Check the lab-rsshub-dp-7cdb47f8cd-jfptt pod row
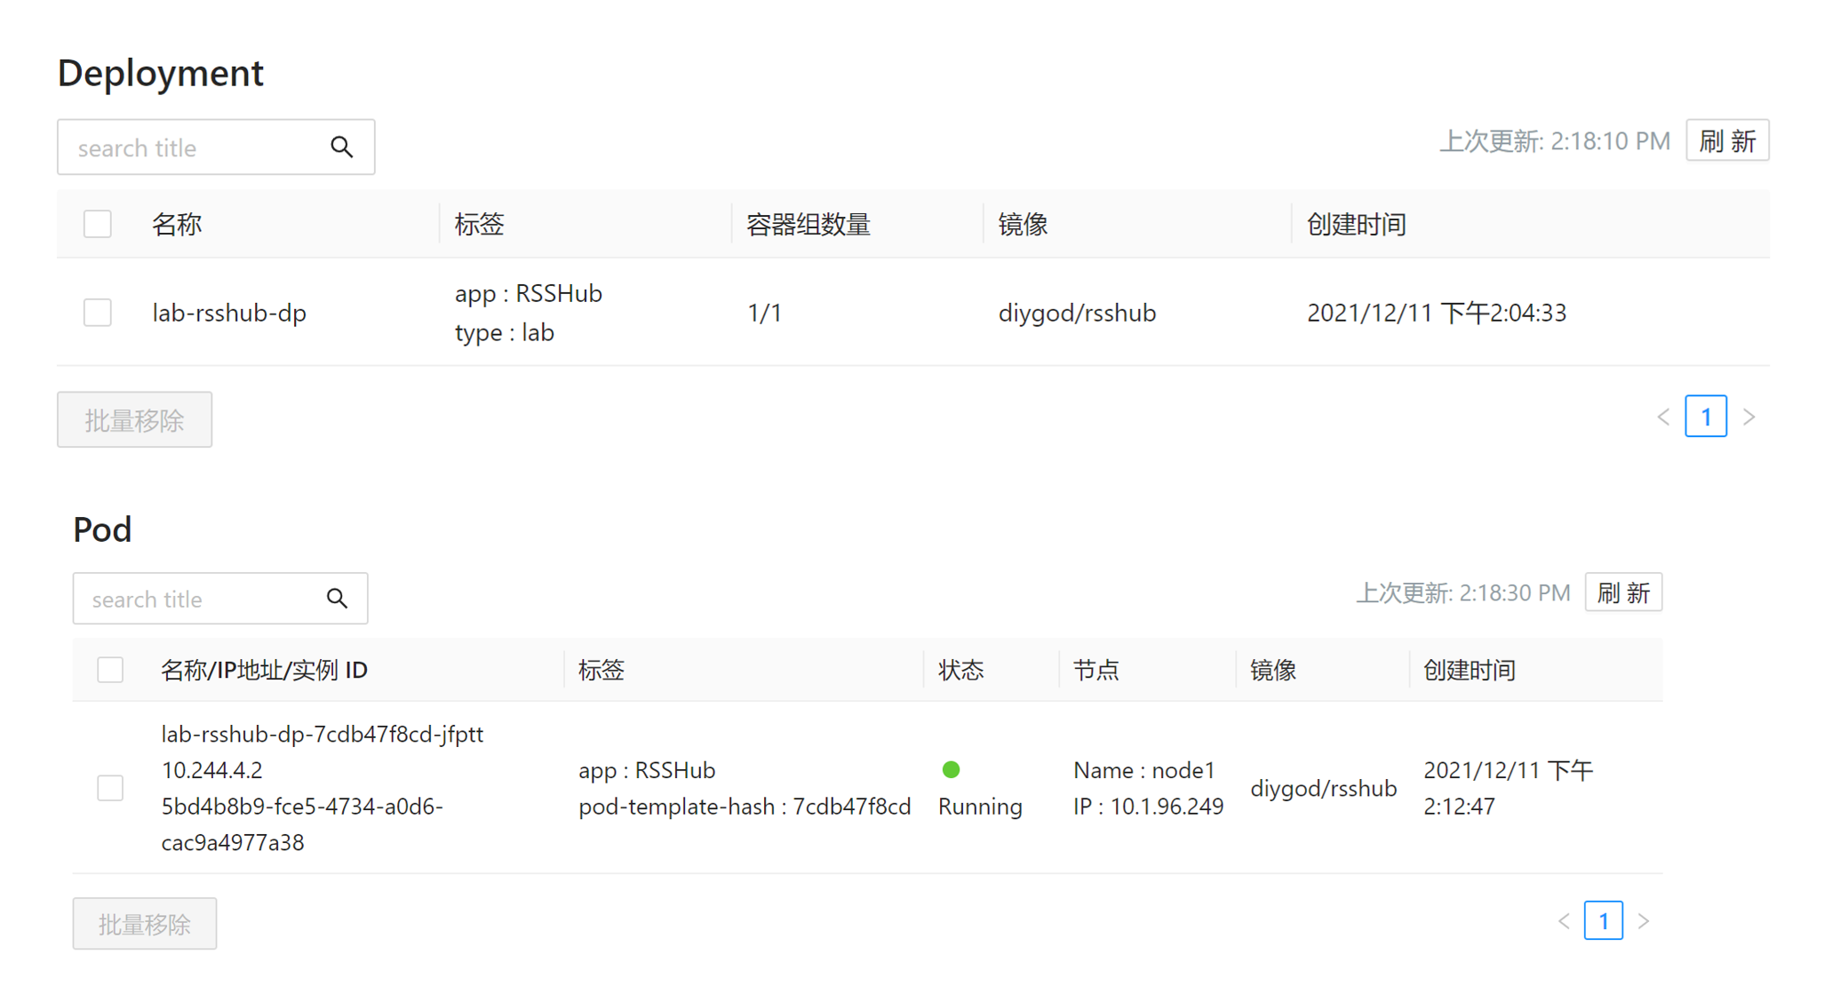This screenshot has height=1002, width=1832. point(110,788)
